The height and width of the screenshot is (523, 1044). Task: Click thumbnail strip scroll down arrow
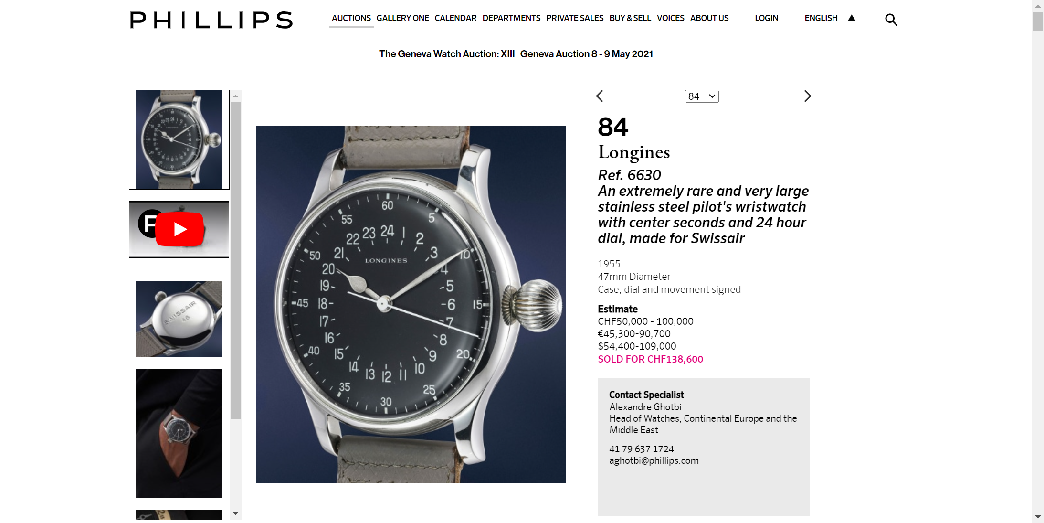click(x=235, y=513)
